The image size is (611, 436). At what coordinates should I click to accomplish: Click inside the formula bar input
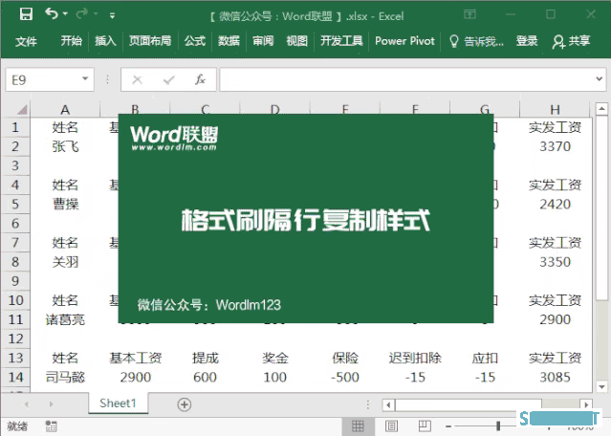point(405,80)
